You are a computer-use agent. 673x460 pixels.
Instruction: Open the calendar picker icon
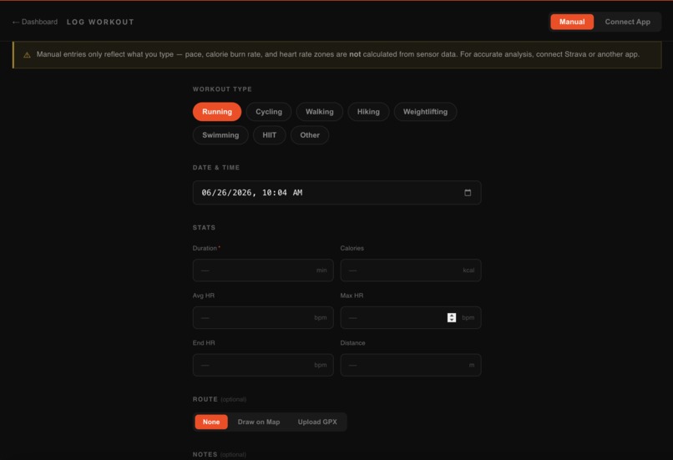click(468, 193)
